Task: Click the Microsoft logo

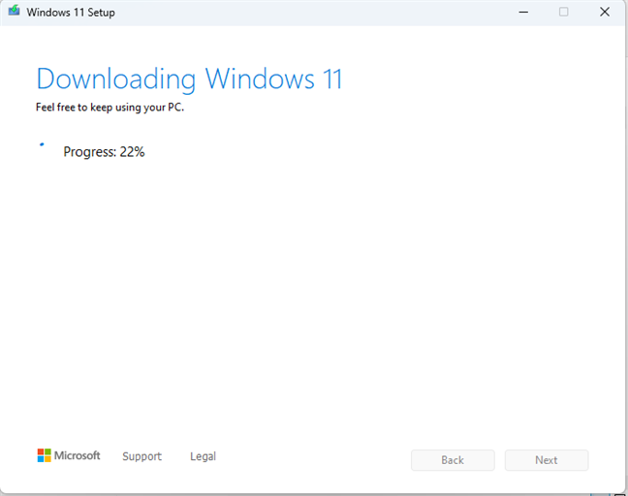Action: pos(69,455)
